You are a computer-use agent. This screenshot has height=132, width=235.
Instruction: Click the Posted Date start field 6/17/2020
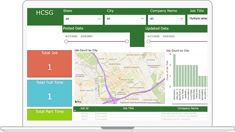coord(71,36)
